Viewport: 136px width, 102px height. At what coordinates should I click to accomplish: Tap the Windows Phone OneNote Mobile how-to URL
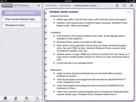[93, 93]
